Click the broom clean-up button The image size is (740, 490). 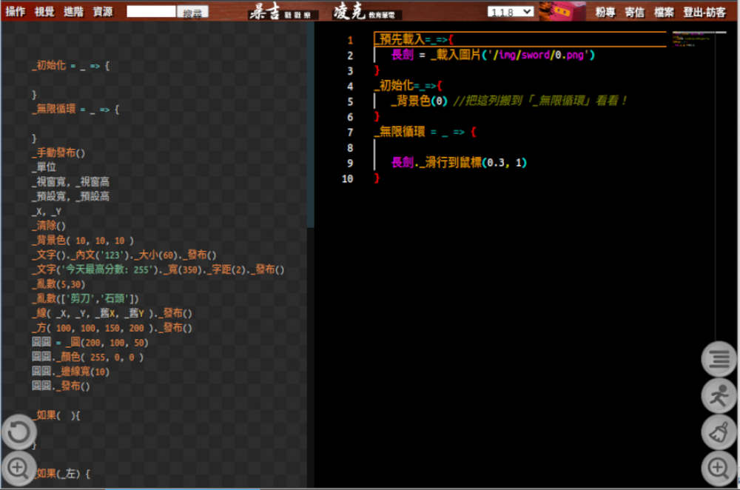(x=719, y=433)
